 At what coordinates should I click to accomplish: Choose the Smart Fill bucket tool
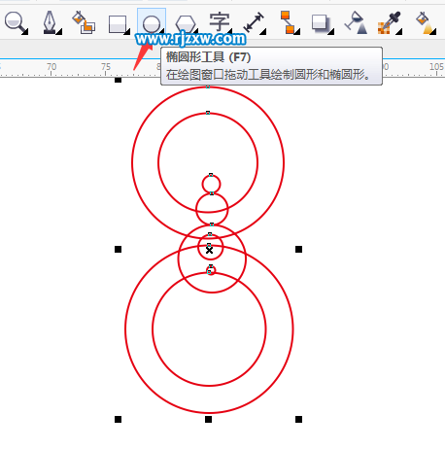(x=84, y=22)
